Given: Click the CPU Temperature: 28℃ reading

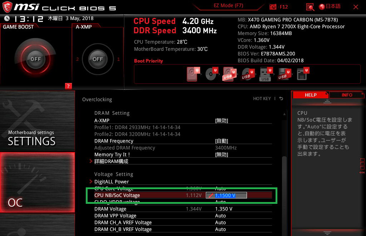Looking at the screenshot, I should click(160, 42).
